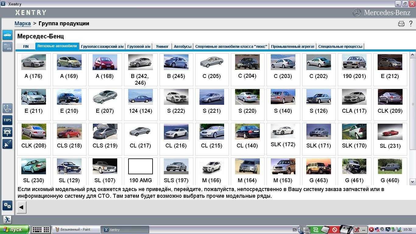This screenshot has height=234, width=416.
Task: Open the document list sidebar icon
Action: (x=7, y=47)
